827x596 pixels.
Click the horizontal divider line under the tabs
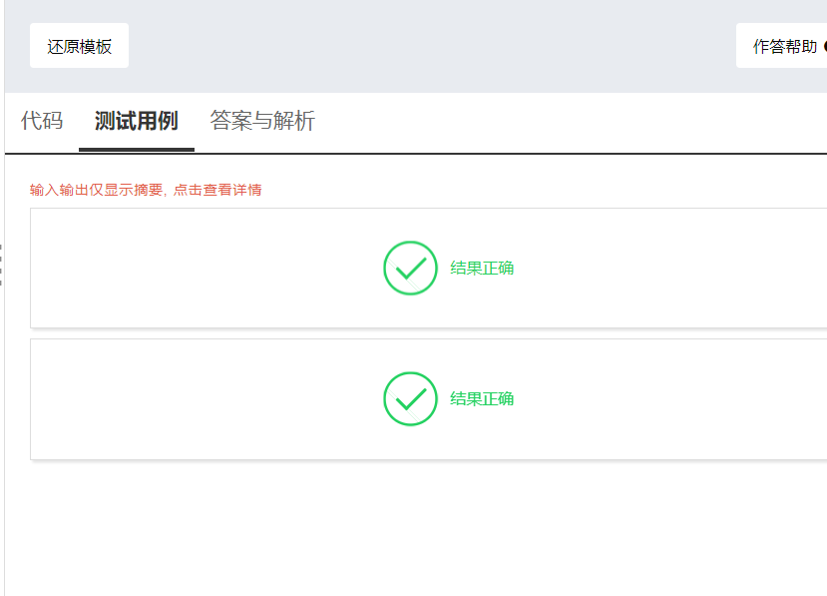click(499, 154)
